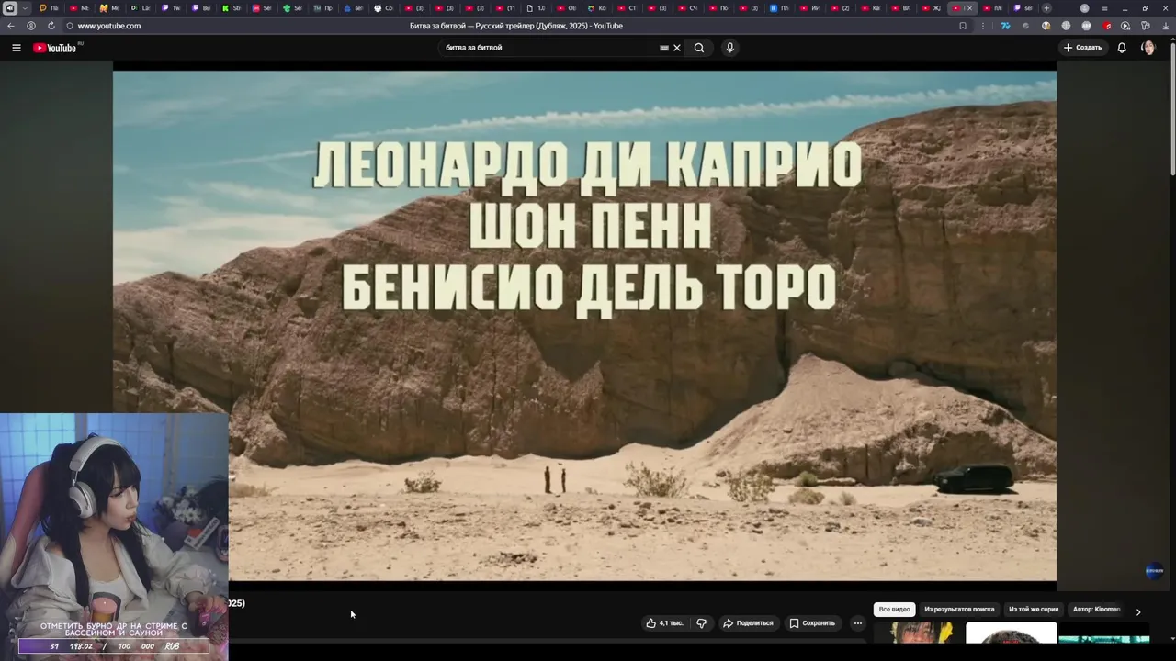
Task: Open YouTube notifications bell
Action: [x=1122, y=48]
